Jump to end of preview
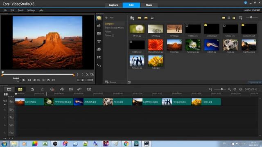Screen dimensions: 262x147 pos(44,80)
